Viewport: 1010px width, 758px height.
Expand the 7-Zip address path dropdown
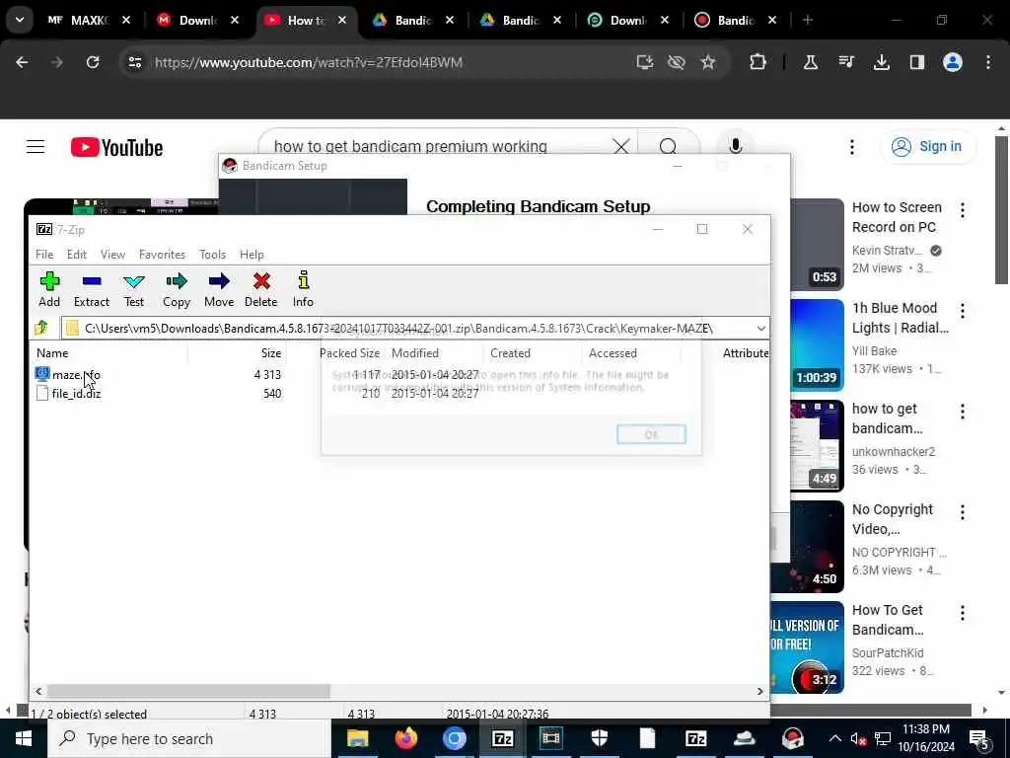760,328
